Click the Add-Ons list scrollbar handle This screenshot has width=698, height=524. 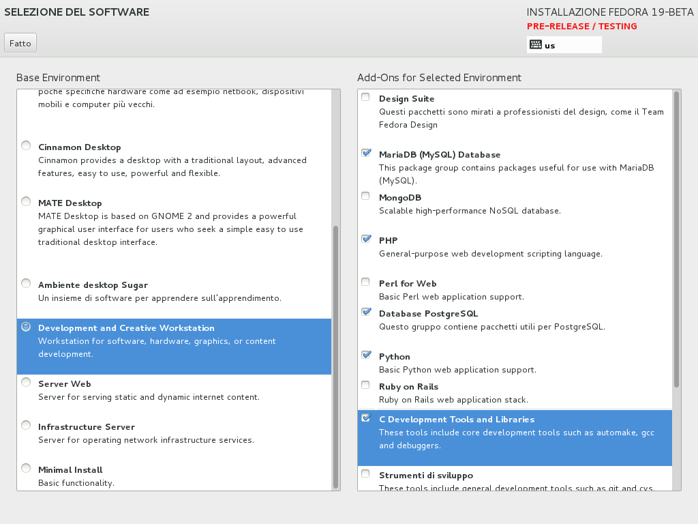tap(677, 239)
